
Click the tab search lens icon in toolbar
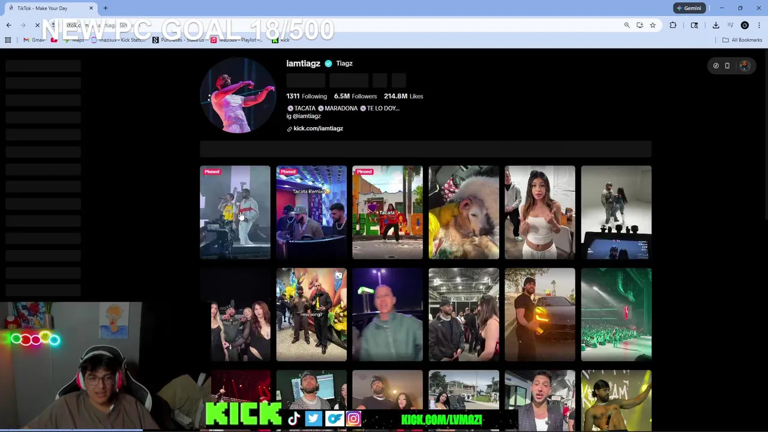pos(694,25)
